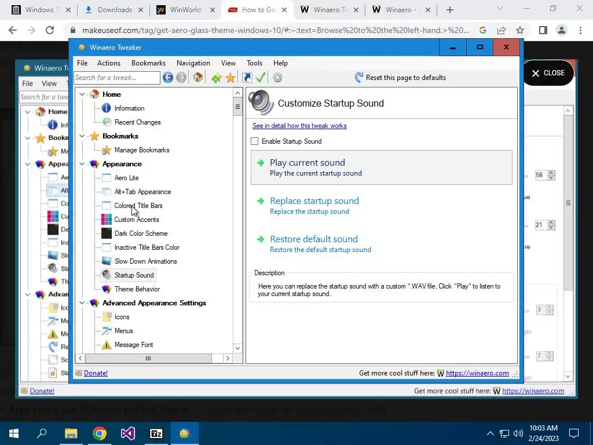Open Visual Studio from the taskbar

coord(128,433)
